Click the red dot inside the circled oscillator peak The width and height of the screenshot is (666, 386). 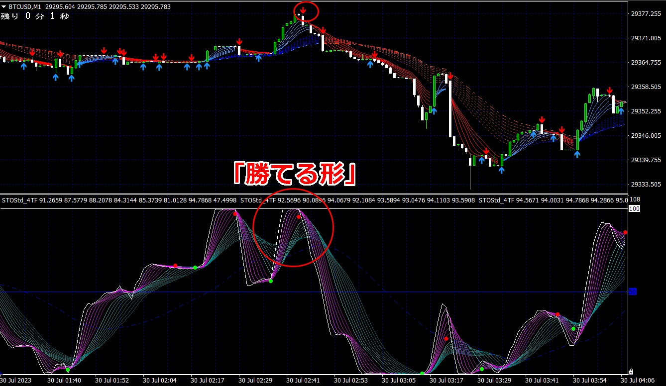pos(299,217)
